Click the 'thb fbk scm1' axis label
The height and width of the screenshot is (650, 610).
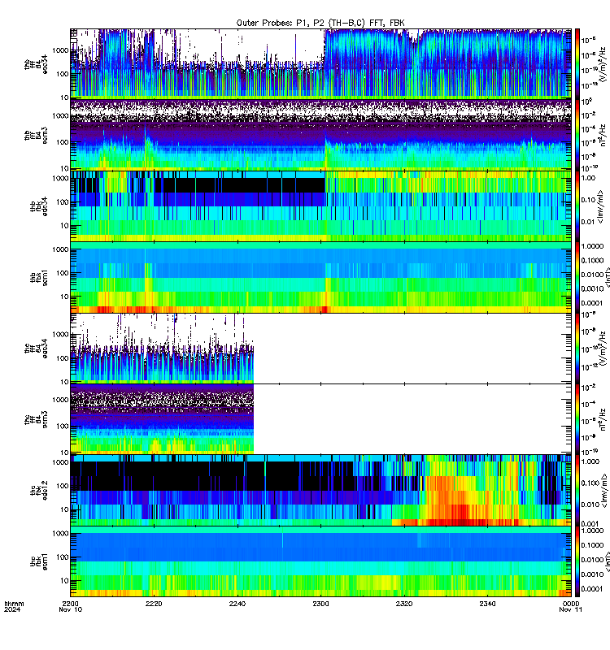39,277
